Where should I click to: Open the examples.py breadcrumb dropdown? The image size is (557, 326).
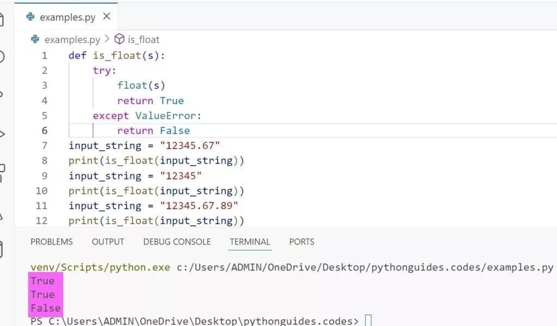72,39
